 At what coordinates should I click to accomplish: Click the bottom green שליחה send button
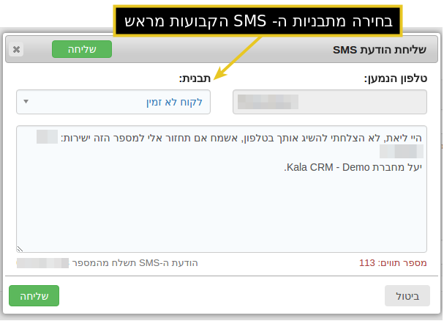pyautogui.click(x=34, y=296)
